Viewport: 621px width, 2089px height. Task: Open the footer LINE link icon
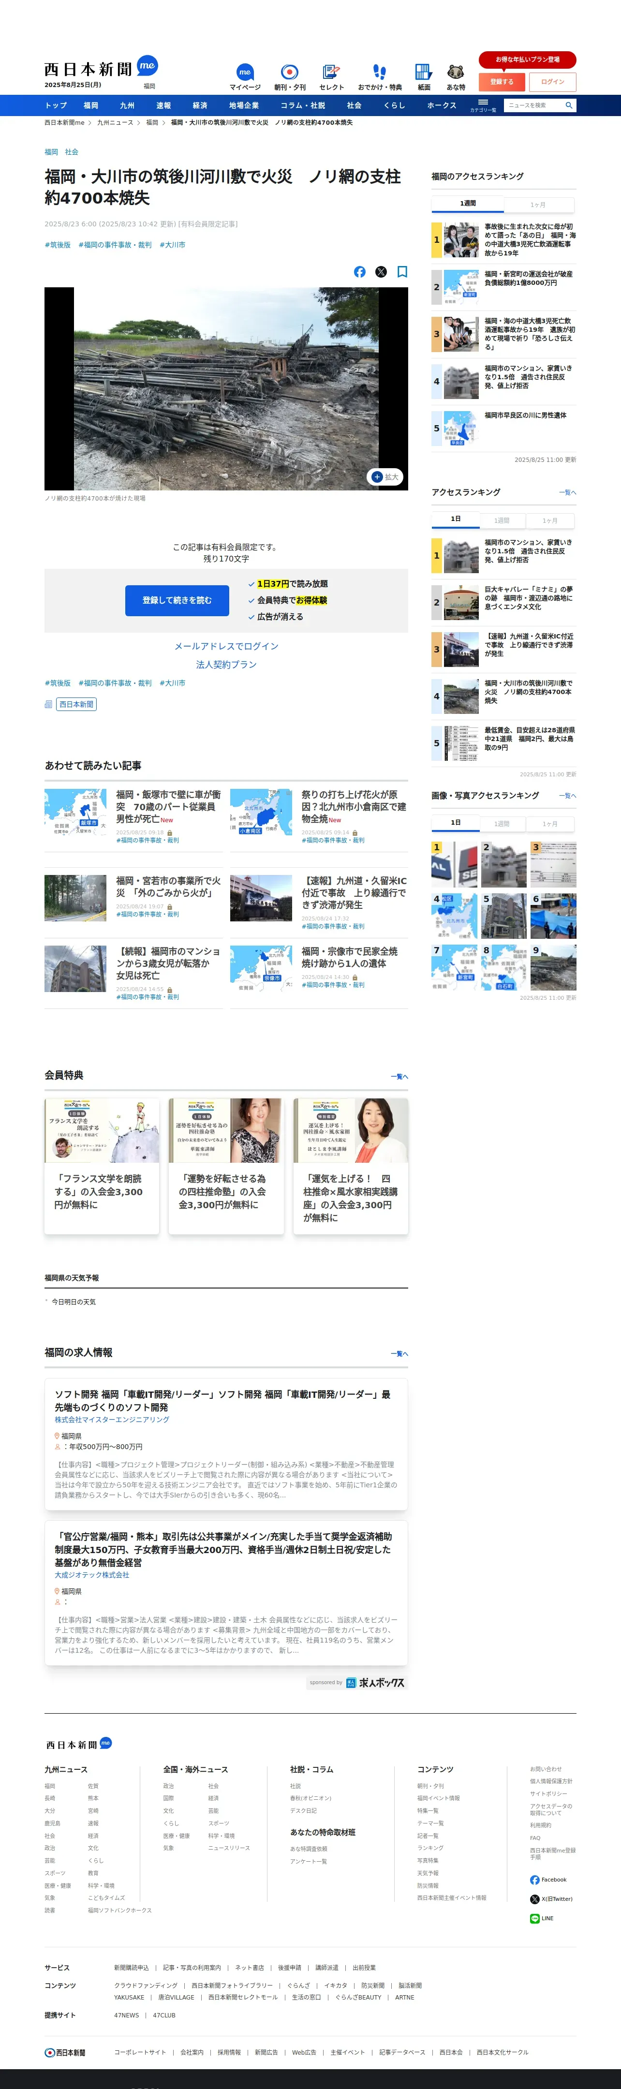coord(534,1918)
